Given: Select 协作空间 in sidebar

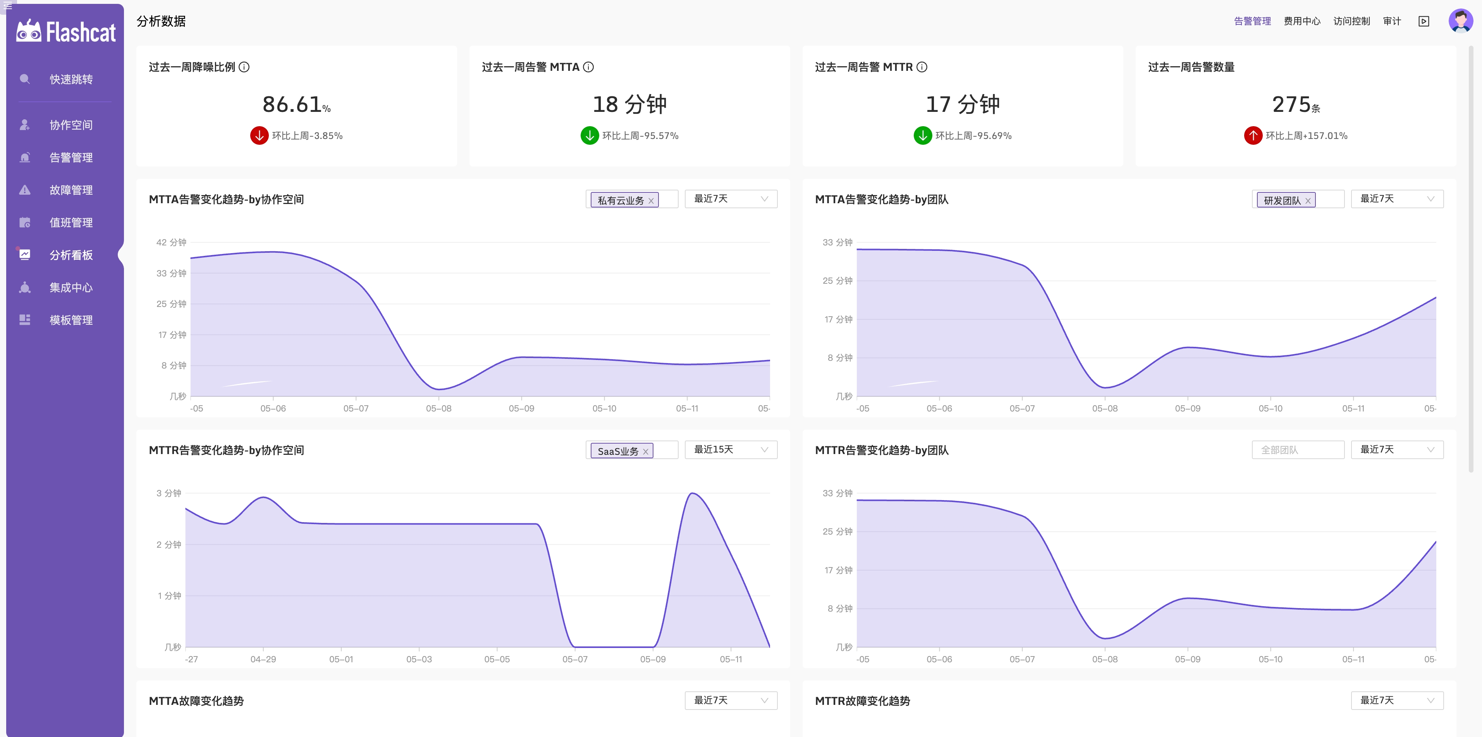Looking at the screenshot, I should (x=71, y=125).
